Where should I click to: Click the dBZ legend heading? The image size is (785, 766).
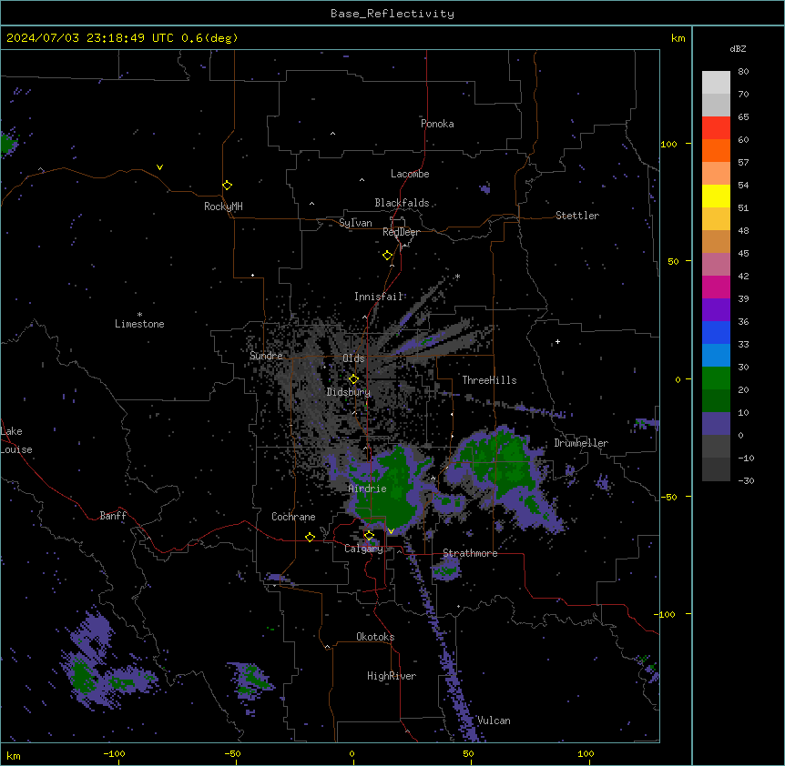(738, 48)
